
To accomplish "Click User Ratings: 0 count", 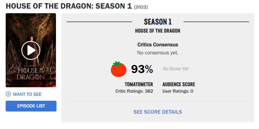I will point(178,91).
